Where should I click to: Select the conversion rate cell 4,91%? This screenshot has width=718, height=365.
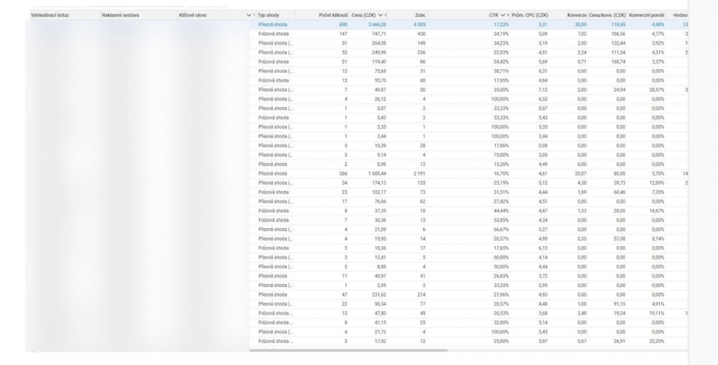pyautogui.click(x=658, y=303)
